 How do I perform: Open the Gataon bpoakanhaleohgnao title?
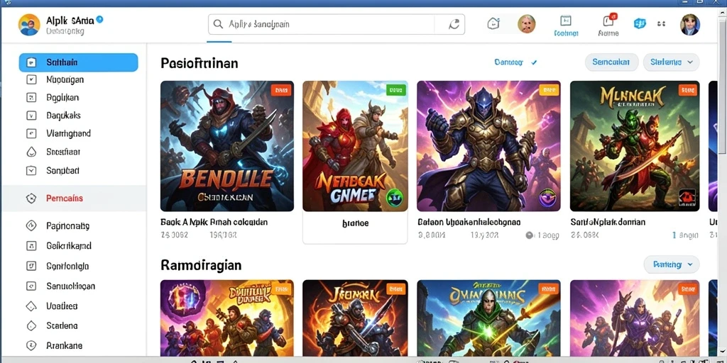coord(469,222)
